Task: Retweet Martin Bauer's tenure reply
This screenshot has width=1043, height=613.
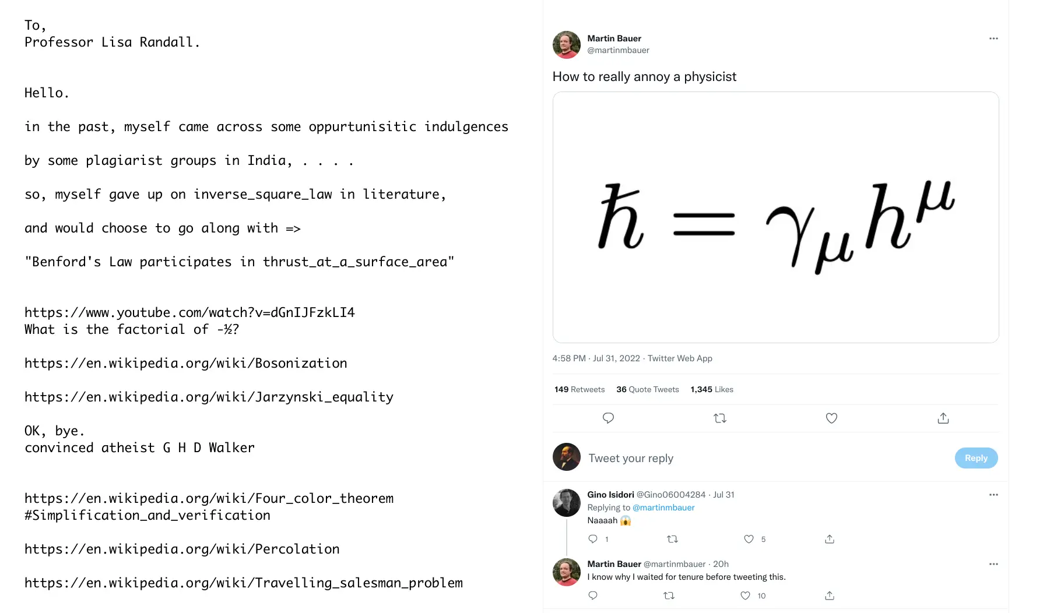Action: (669, 596)
